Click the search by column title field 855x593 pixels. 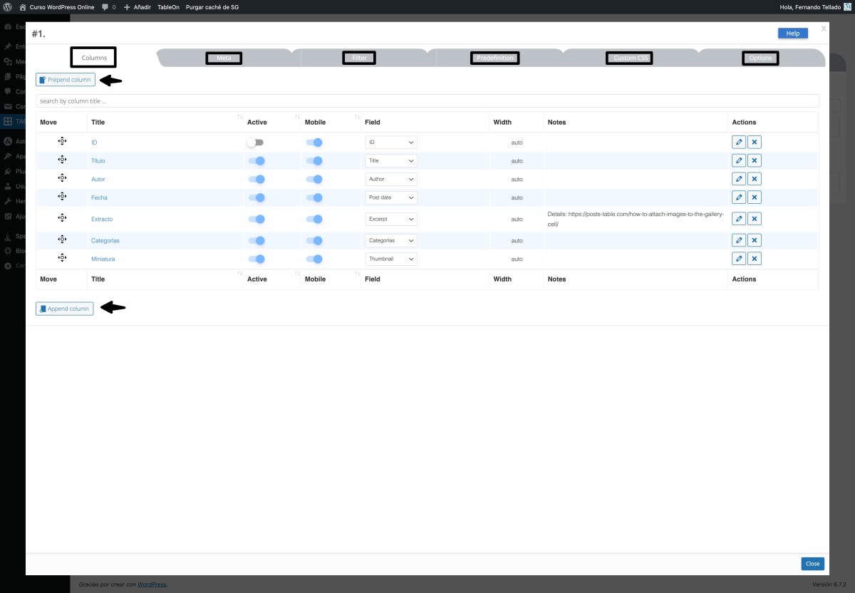tap(427, 101)
